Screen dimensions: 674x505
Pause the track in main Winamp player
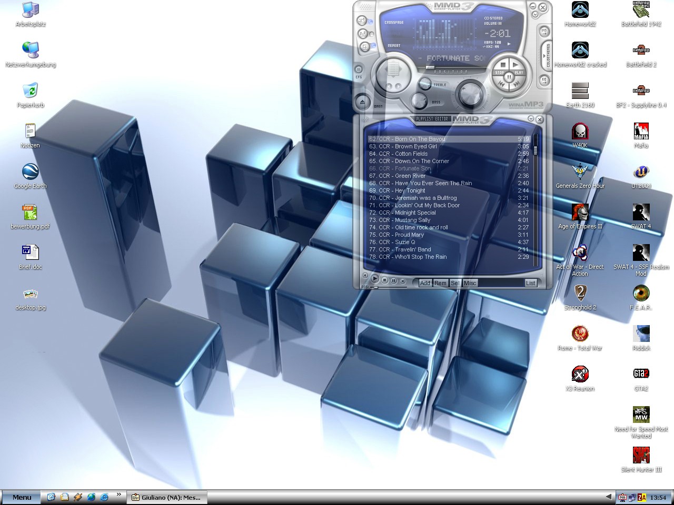click(509, 77)
